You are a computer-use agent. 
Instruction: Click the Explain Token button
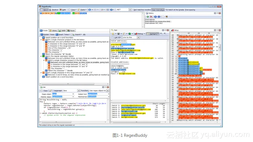[x=48, y=34]
